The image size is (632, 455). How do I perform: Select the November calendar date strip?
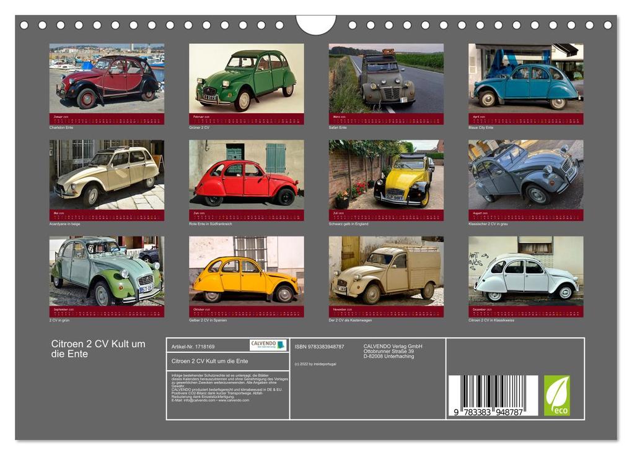click(x=386, y=311)
